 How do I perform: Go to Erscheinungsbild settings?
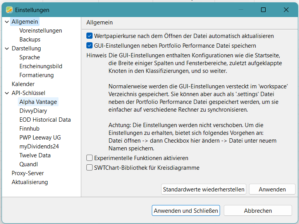pos(41,66)
